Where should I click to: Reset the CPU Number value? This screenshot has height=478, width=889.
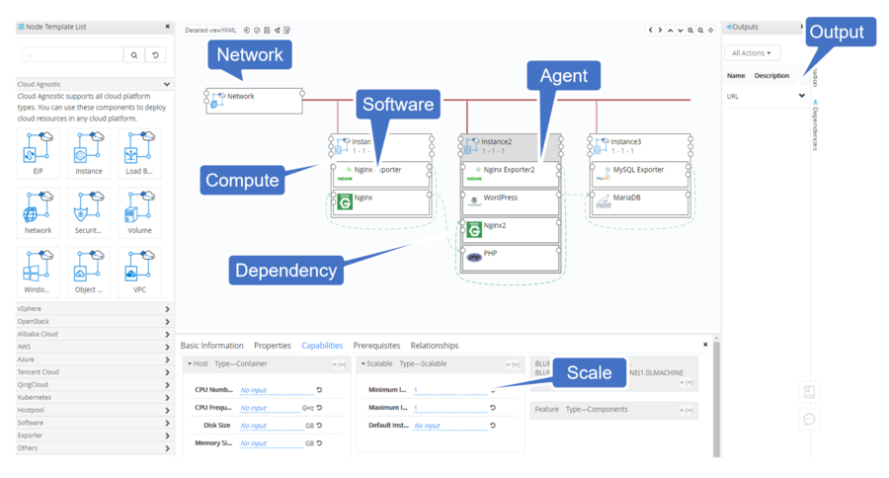[319, 390]
